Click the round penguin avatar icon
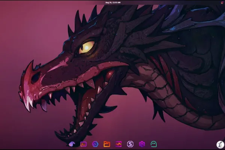 [x=220, y=144]
